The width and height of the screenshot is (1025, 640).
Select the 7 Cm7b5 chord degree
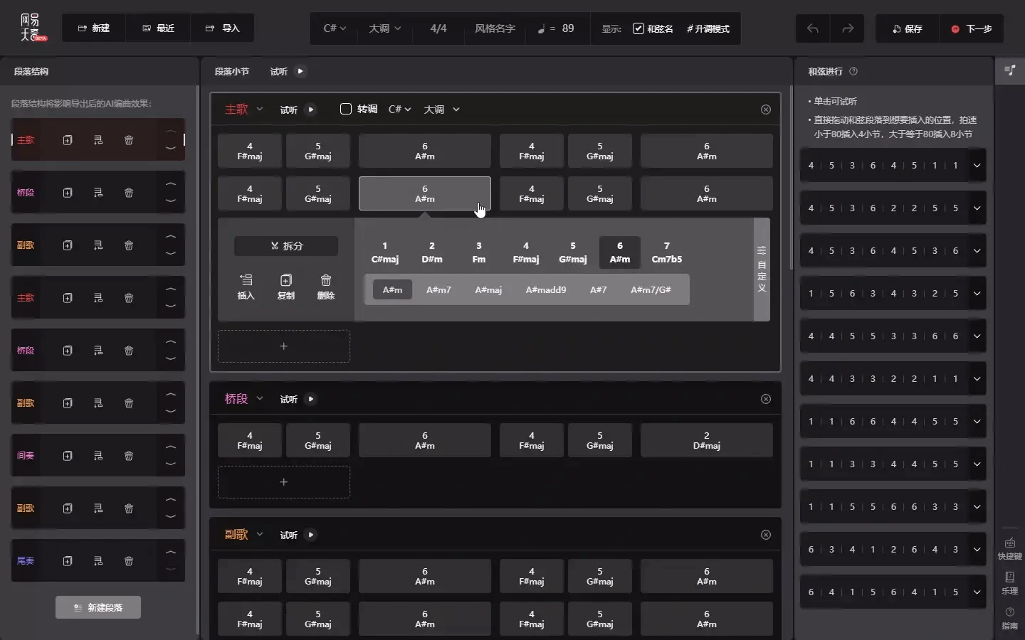pos(666,252)
